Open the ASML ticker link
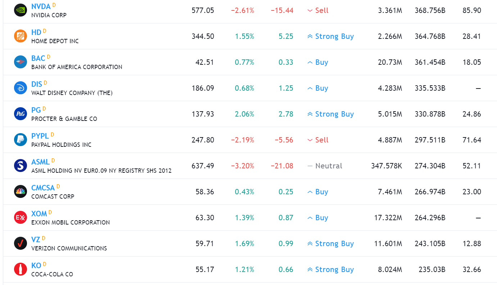 (40, 162)
